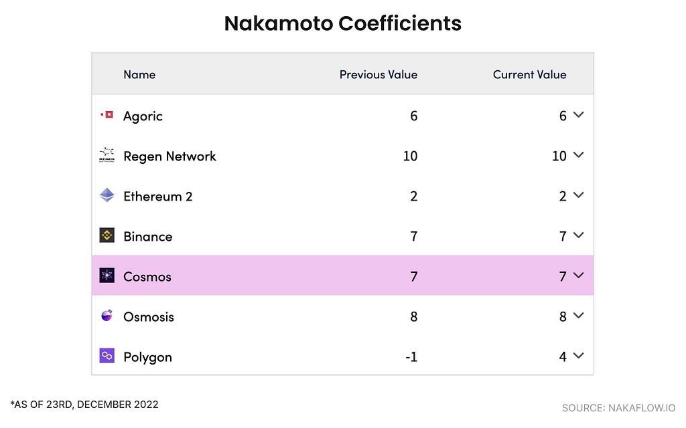
Task: Expand the Regen Network row chevron
Action: [x=578, y=155]
